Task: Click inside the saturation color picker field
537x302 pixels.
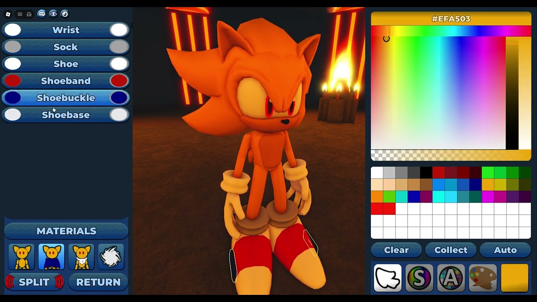Action: pyautogui.click(x=438, y=93)
